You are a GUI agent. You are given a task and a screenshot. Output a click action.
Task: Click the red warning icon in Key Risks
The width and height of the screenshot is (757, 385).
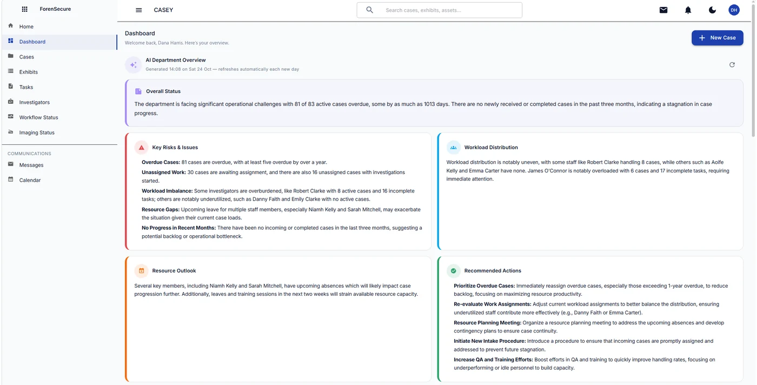pos(142,147)
